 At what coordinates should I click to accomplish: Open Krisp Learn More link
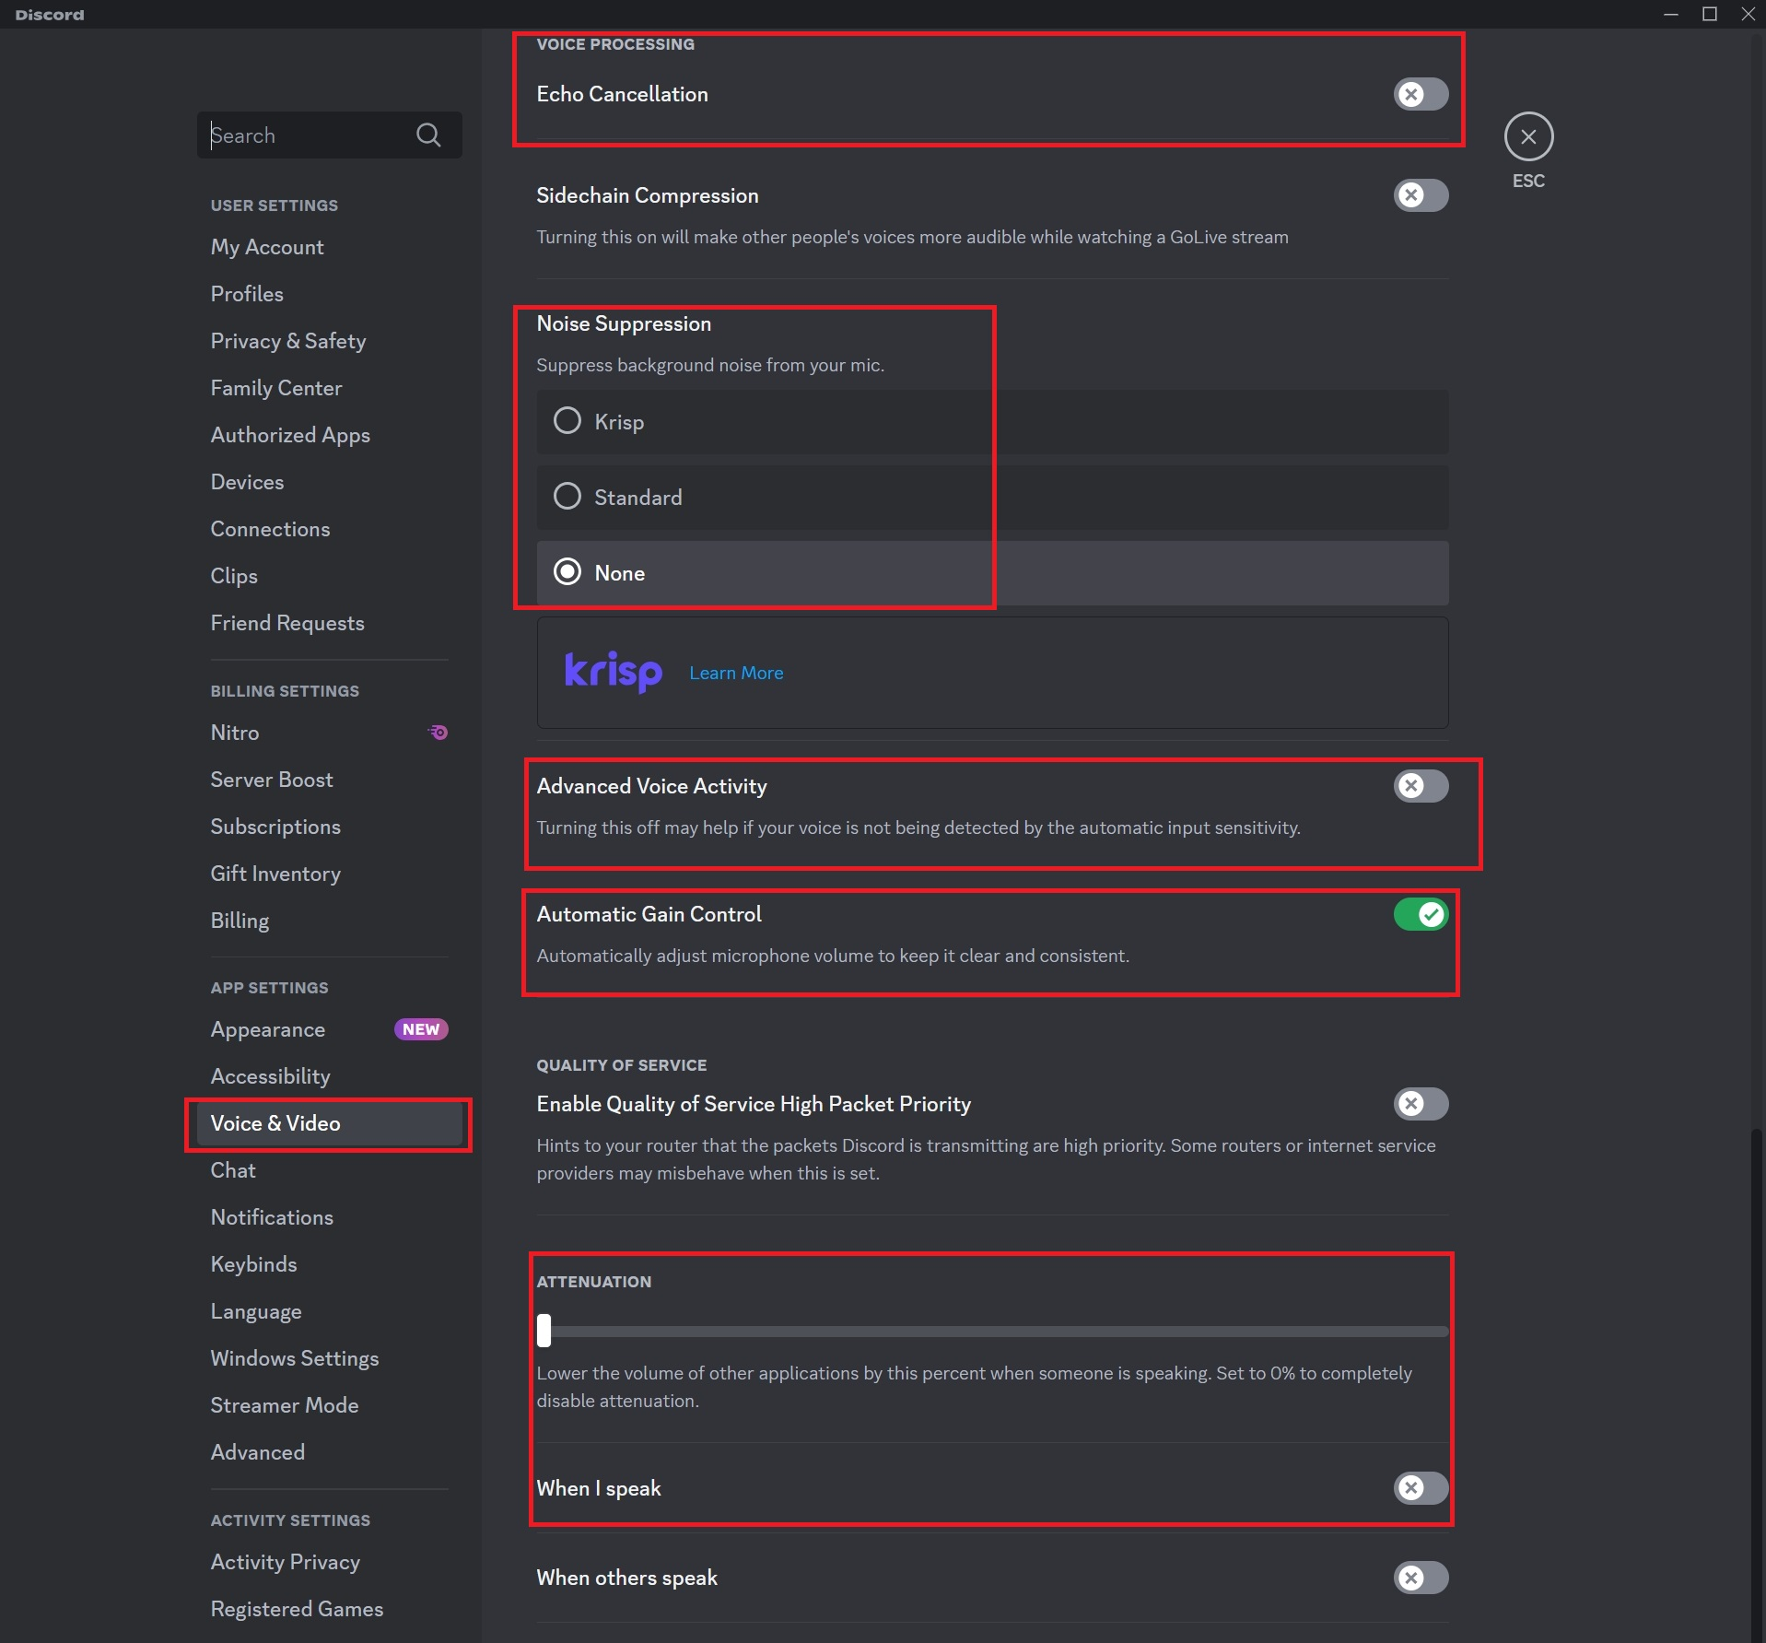tap(736, 673)
